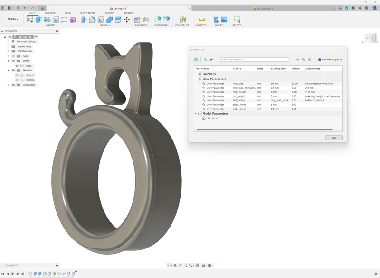This screenshot has height=278, width=380.
Task: Select the Insert Canvas image icon
Action: point(224,20)
